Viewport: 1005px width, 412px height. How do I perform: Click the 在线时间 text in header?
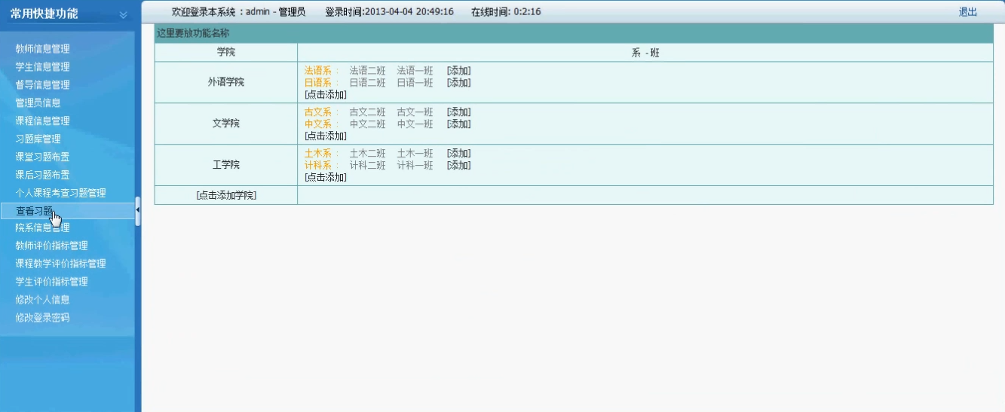coord(506,12)
